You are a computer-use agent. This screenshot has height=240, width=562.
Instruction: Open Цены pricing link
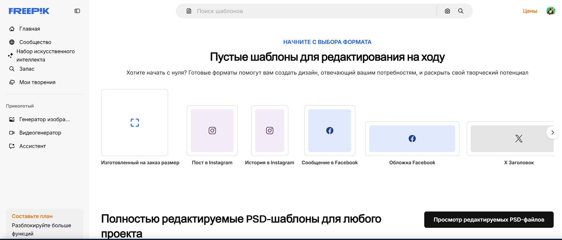coord(530,11)
